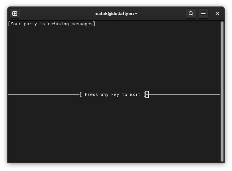
Task: Open the hamburger main menu
Action: (x=203, y=14)
